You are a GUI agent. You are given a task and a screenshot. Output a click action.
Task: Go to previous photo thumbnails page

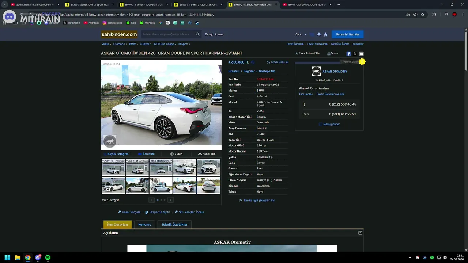coord(152,200)
